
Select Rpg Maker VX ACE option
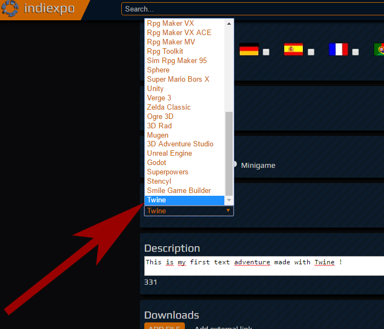(184, 32)
